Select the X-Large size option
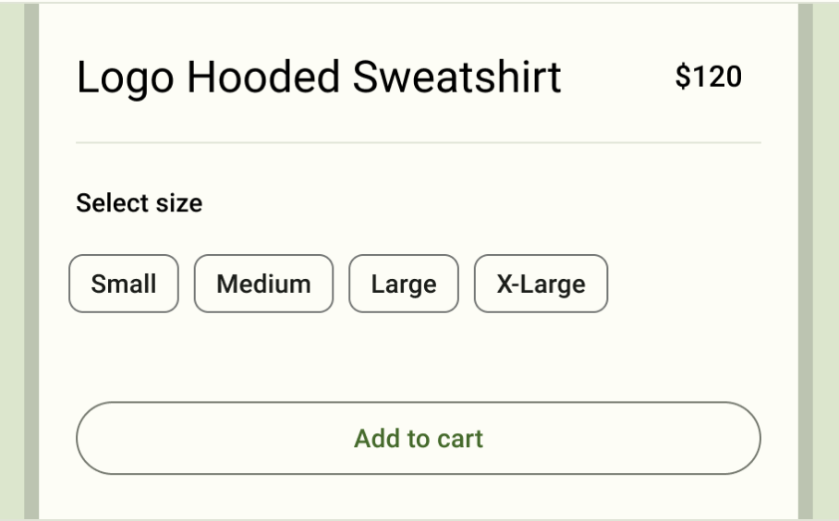Viewport: 839px width, 521px height. point(541,284)
